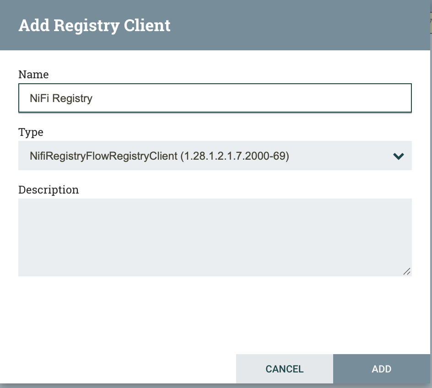432x388 pixels.
Task: Click the "NiFi Registry" text in Name field
Action: pos(61,98)
